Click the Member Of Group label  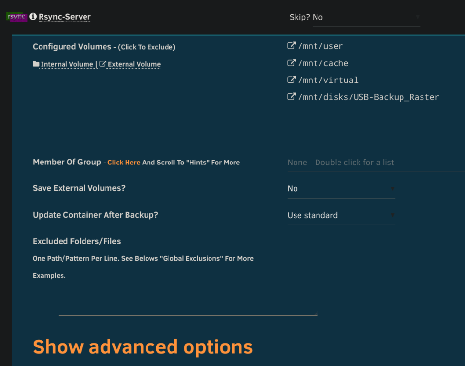pyautogui.click(x=67, y=162)
